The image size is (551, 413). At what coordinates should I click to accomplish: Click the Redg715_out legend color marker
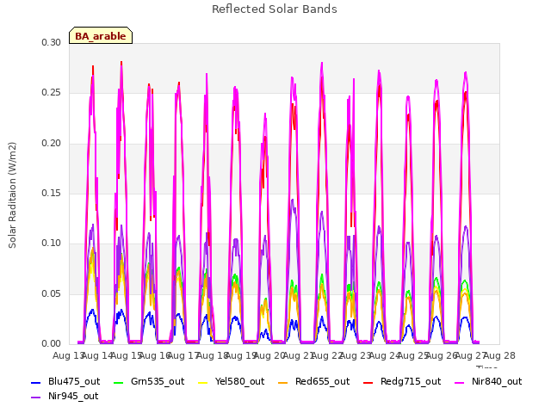click(x=368, y=382)
